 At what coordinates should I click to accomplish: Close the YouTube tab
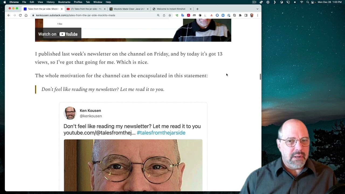coord(105,9)
